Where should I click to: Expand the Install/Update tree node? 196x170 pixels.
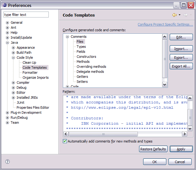[x=7, y=37]
